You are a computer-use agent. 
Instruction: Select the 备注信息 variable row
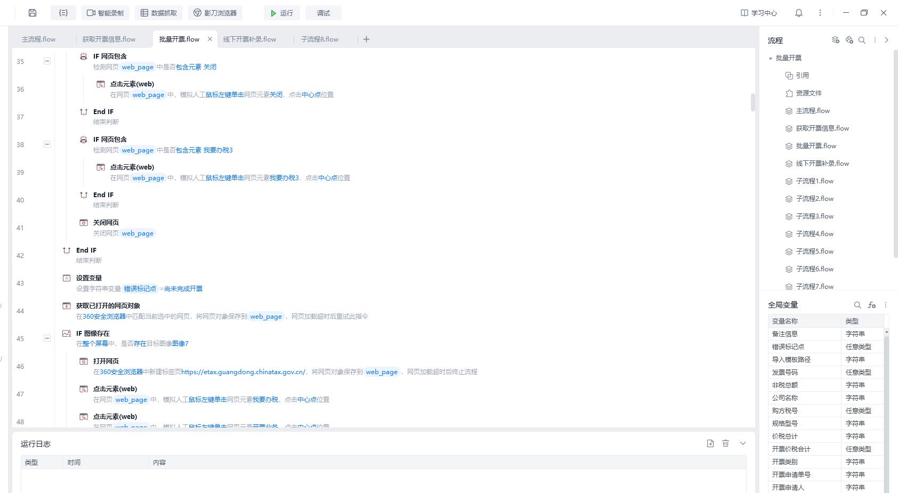pos(826,334)
